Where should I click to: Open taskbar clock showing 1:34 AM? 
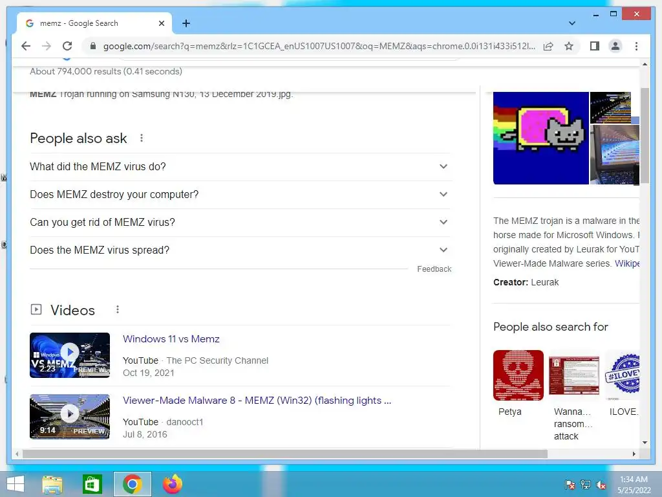click(x=634, y=485)
